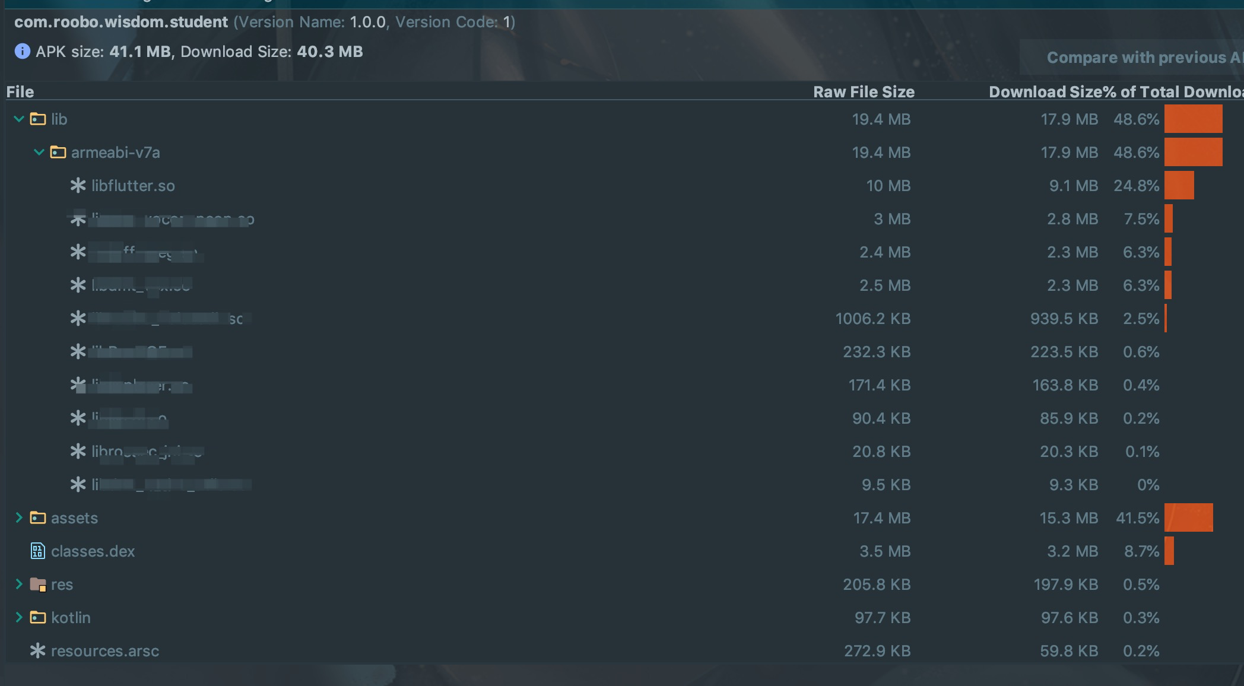Click the classes.dex file icon

tap(38, 551)
